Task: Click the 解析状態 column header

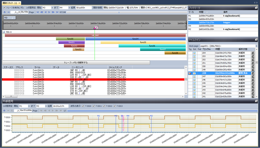Action: click(243, 49)
